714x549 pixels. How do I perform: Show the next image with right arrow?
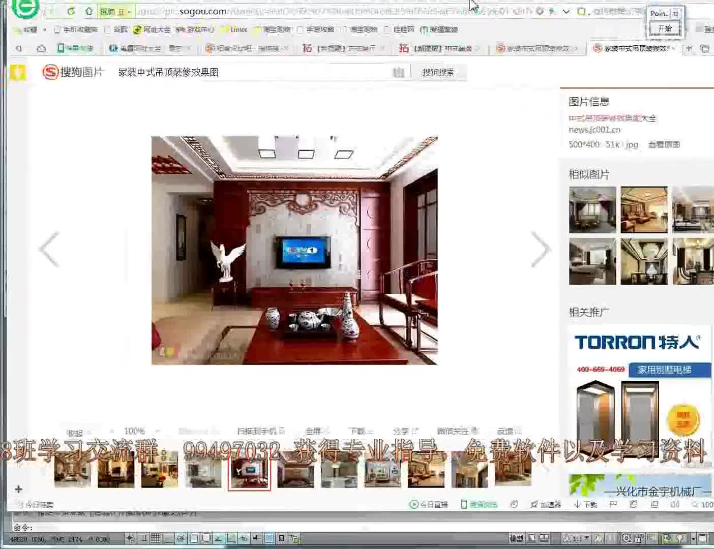pyautogui.click(x=540, y=249)
